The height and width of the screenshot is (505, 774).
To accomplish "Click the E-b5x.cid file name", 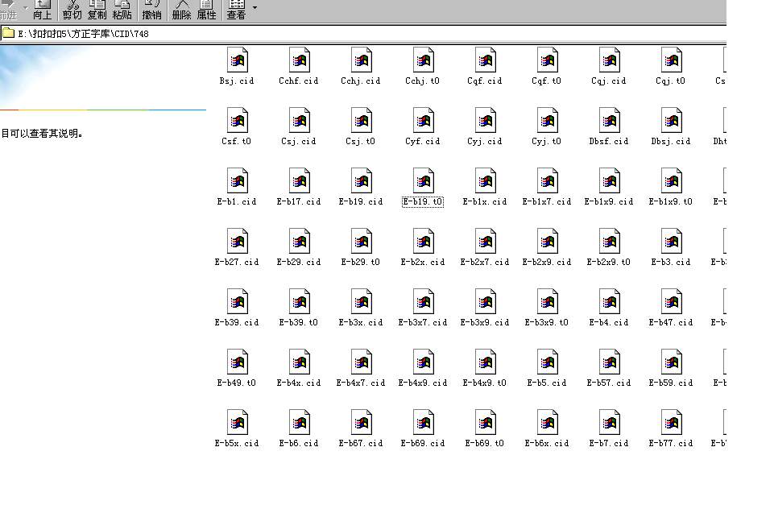I will pos(237,443).
